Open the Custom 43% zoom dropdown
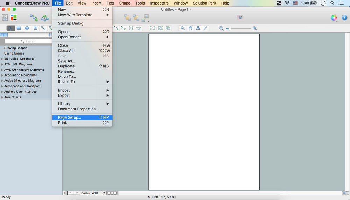The height and width of the screenshot is (200, 350). point(93,193)
